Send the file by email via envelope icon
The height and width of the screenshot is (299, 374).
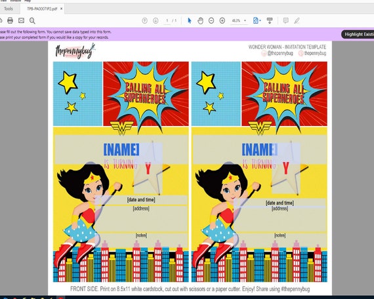[x=21, y=20]
